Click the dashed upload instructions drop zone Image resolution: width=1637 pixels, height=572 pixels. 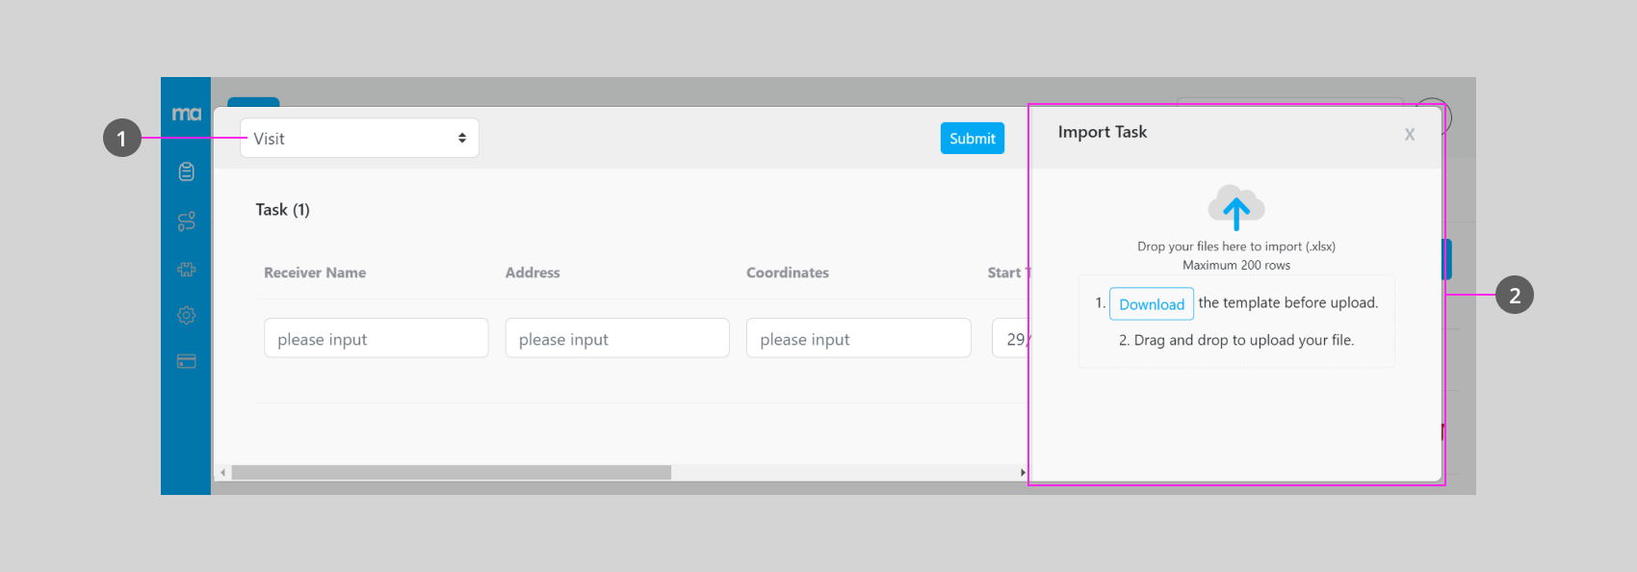coord(1236,322)
